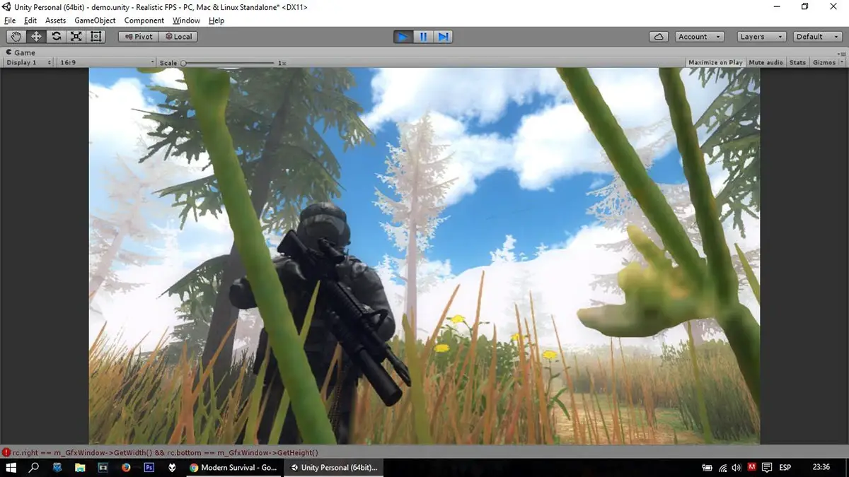Expand the Gizmos dropdown arrow
The width and height of the screenshot is (849, 477).
[x=841, y=62]
